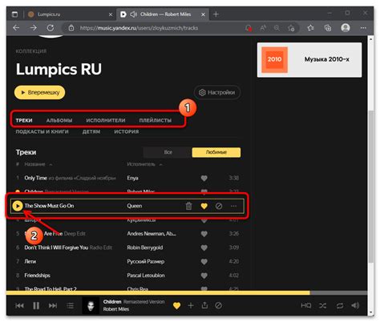
Task: Play The Show Must Go On track
Action: [x=18, y=206]
